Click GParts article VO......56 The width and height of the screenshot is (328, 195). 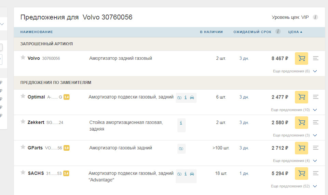[53, 148]
